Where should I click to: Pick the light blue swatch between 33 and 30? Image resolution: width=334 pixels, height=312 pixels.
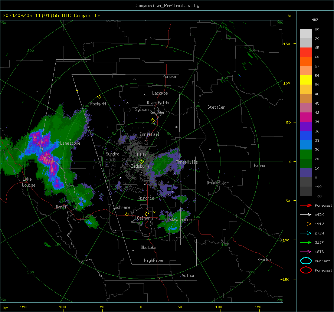pyautogui.click(x=306, y=145)
